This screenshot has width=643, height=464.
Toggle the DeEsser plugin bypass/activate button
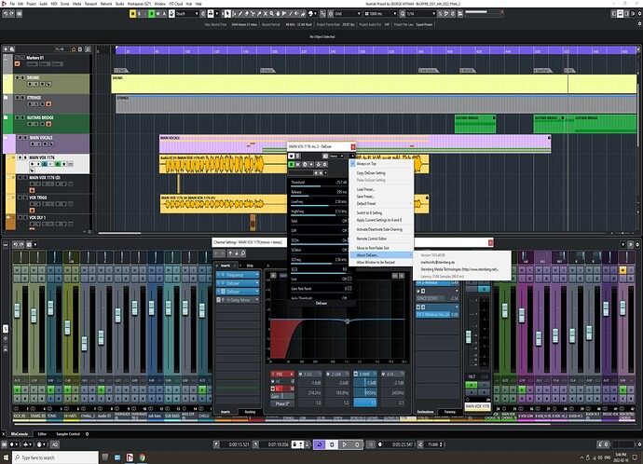click(291, 157)
